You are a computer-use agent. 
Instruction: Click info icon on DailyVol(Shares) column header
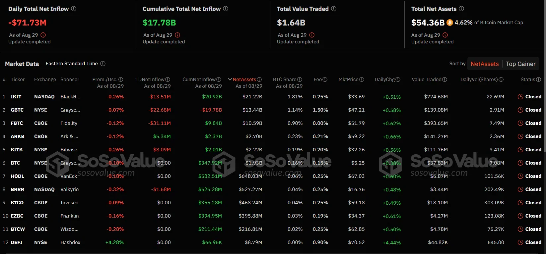coord(501,79)
